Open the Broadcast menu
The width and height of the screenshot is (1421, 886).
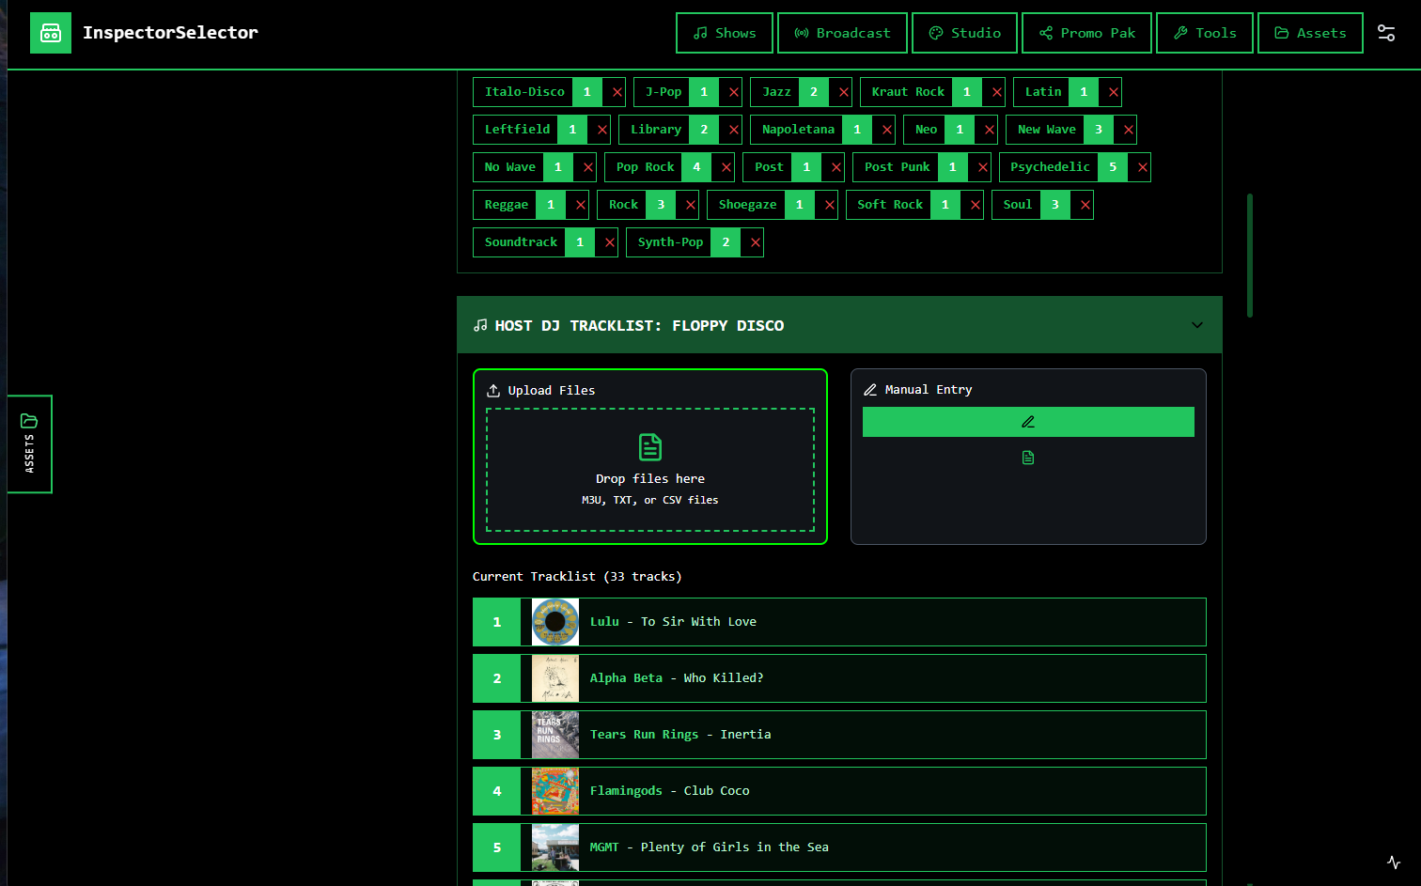click(842, 33)
